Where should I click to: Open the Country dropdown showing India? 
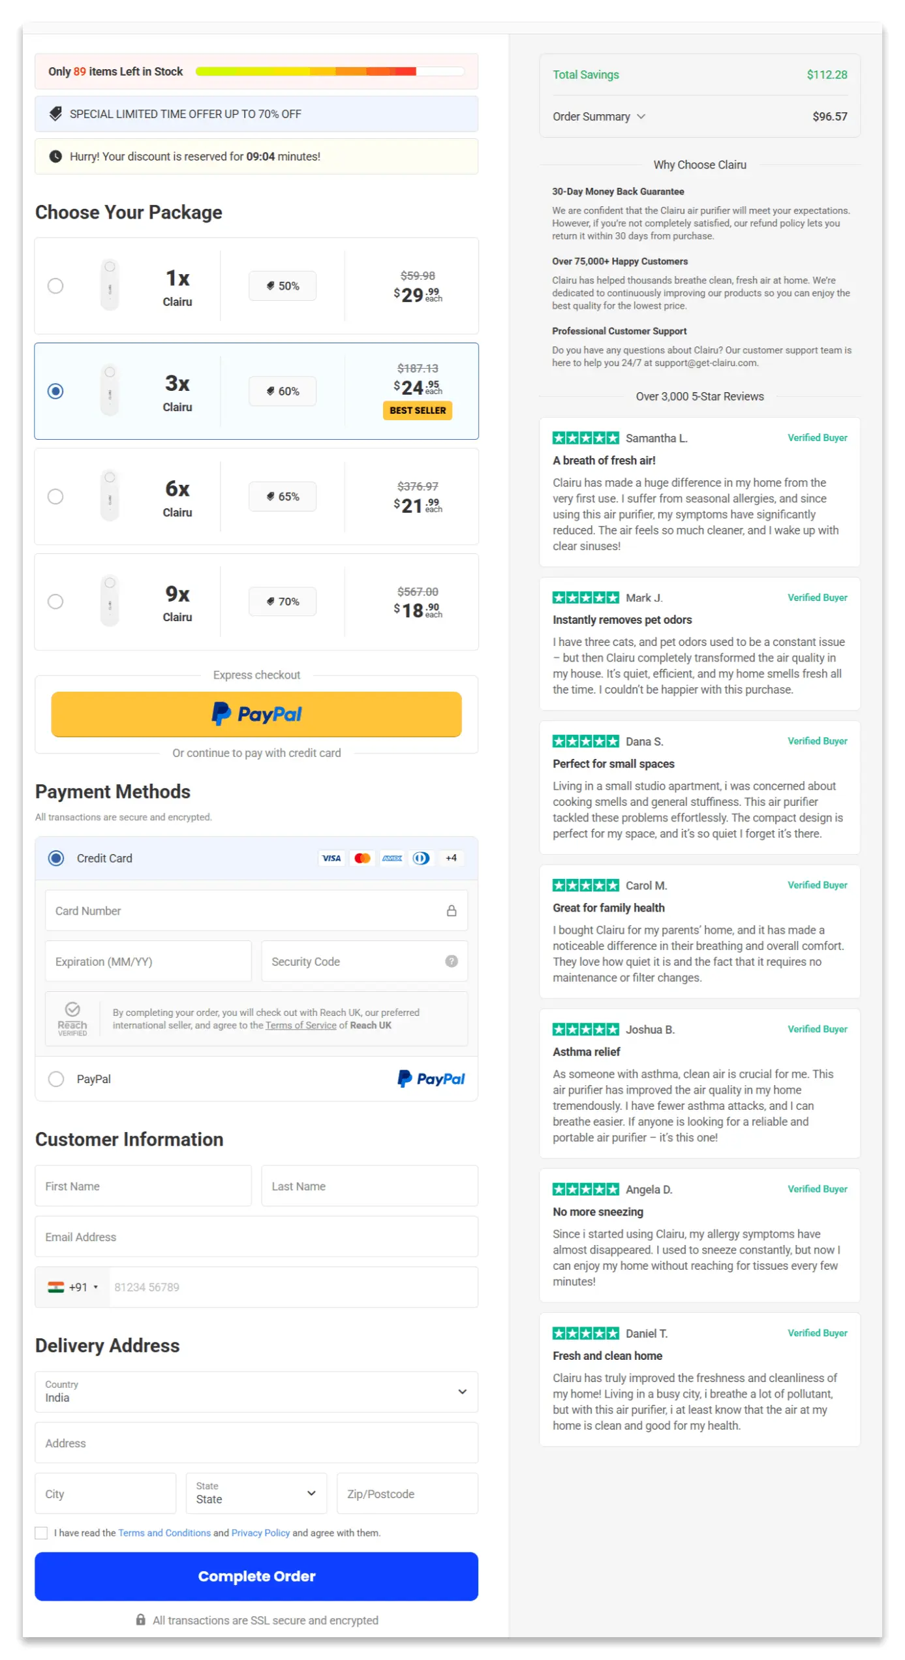[256, 1392]
